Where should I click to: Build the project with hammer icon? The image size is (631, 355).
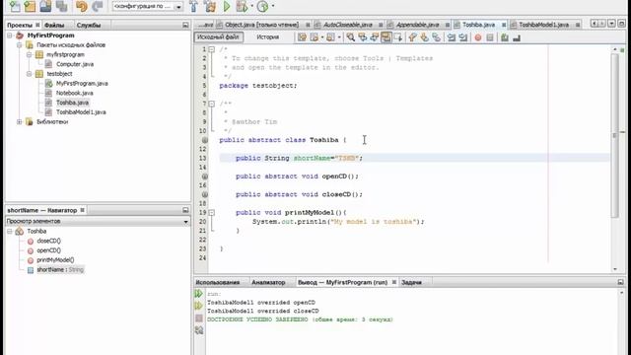coord(193,6)
